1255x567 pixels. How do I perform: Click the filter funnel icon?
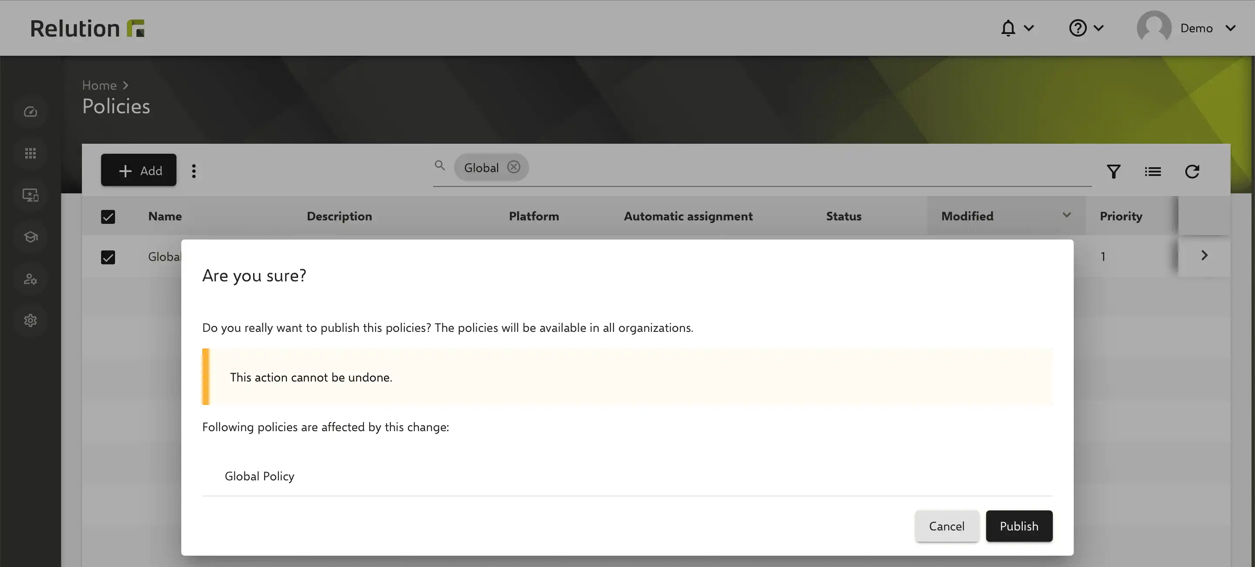click(1114, 171)
